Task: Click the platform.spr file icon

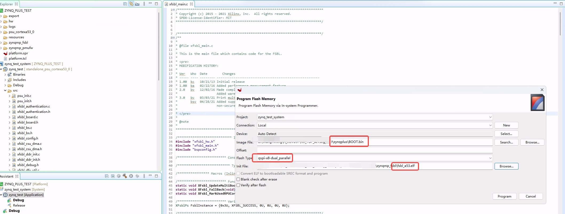Action: pos(5,53)
